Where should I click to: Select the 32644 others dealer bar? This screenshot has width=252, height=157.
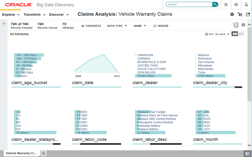[x=153, y=76]
